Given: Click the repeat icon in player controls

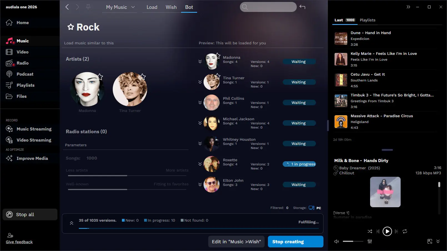Looking at the screenshot, I should [405, 231].
